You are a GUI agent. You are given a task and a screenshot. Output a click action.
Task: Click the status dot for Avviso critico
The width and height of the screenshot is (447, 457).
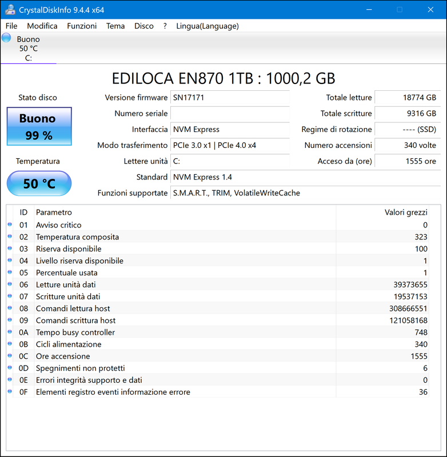tap(10, 225)
